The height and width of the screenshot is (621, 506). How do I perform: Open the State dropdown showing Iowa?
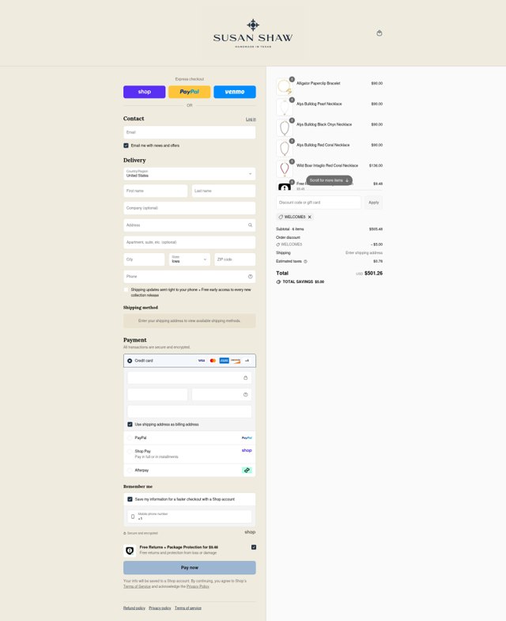[x=190, y=259]
